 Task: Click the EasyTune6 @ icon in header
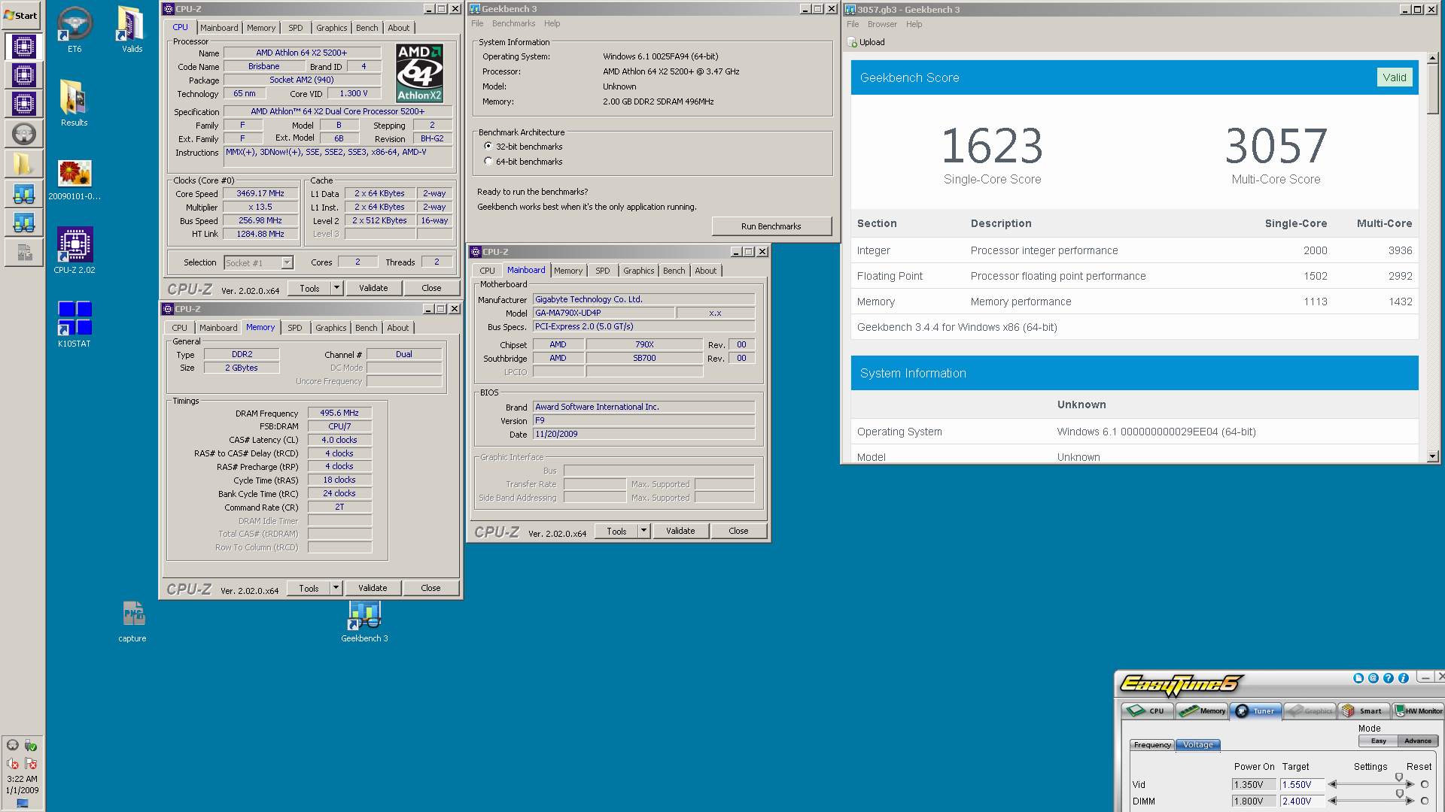pyautogui.click(x=1374, y=678)
